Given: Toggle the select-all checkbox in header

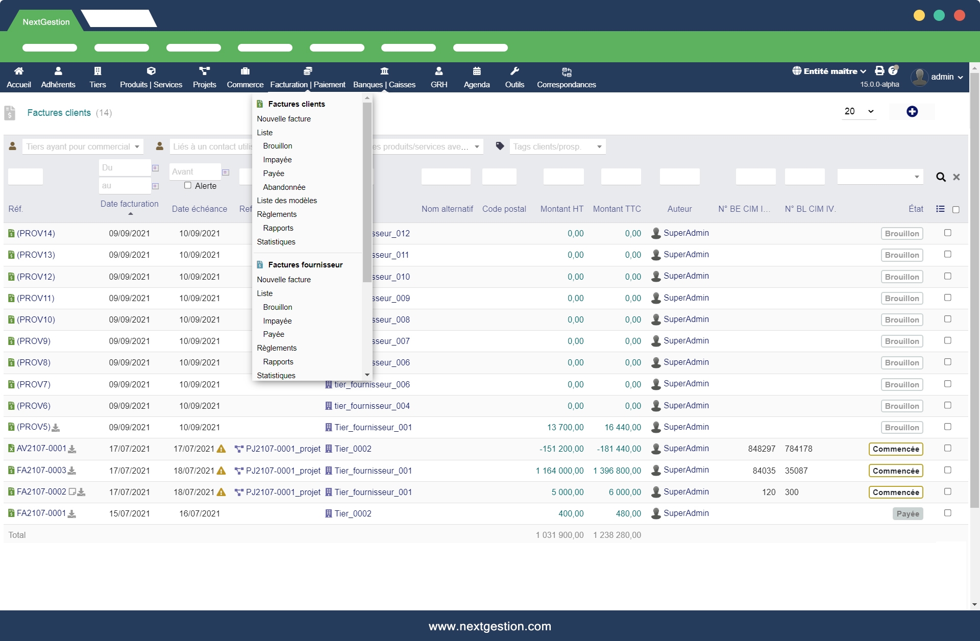Looking at the screenshot, I should coord(956,209).
